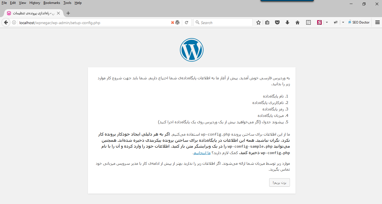Save the page to Pocket
Viewport: 382px width, 204px height.
277,23
